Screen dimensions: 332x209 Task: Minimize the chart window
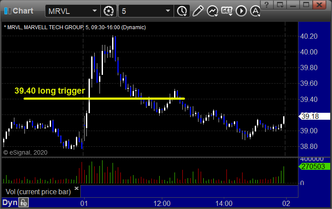coord(293,5)
